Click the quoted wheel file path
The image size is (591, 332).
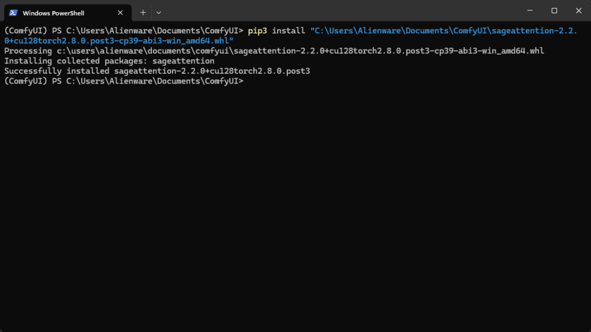coord(443,31)
